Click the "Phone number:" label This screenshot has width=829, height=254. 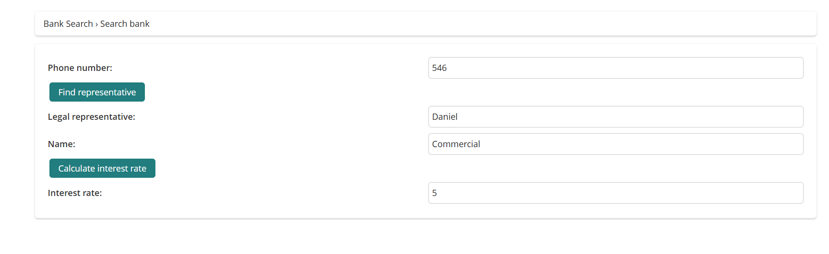tap(80, 68)
